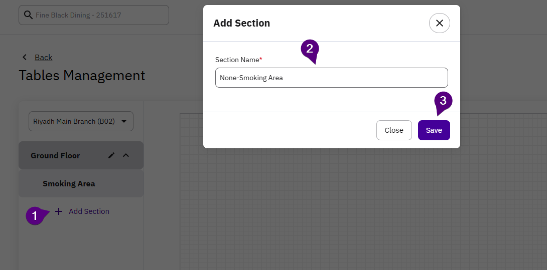Select the Smoking Area section
This screenshot has height=270, width=547.
(x=69, y=183)
